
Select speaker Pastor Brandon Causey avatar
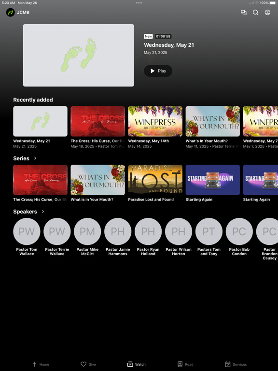(x=267, y=231)
